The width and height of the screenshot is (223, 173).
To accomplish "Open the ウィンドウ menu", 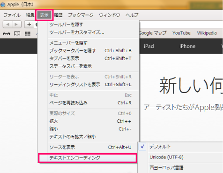I will (110, 15).
